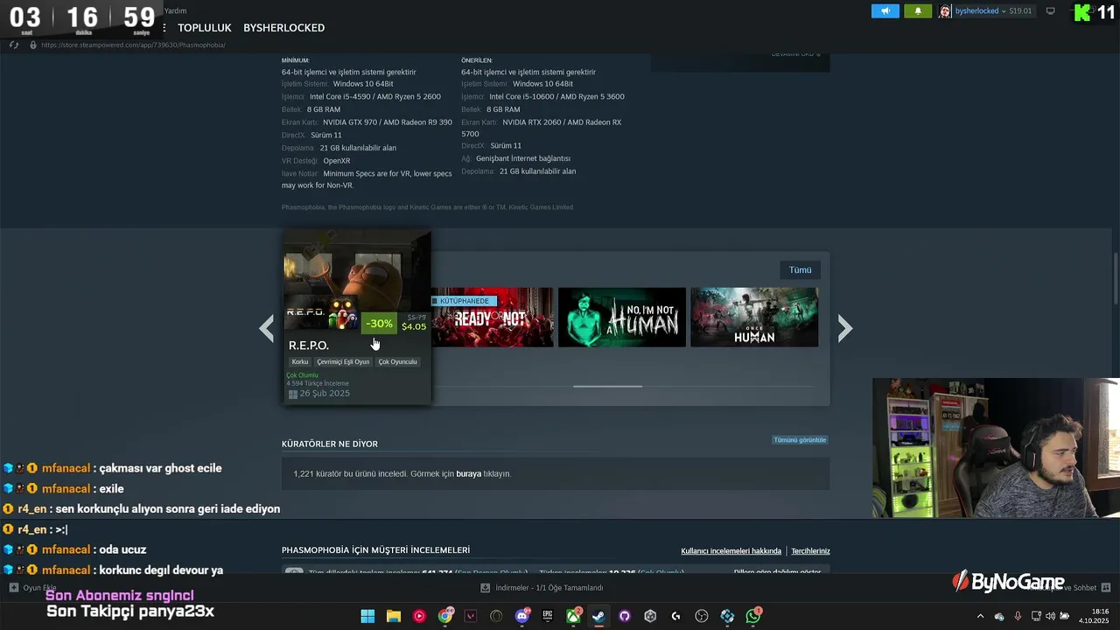Click the Tümü button
1120x630 pixels.
[x=801, y=269]
